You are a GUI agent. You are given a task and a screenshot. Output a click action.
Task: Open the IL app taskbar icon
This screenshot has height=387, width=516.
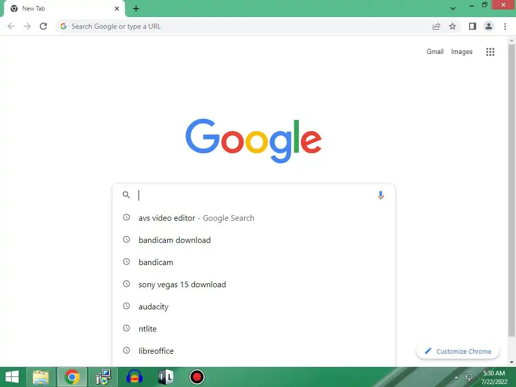pos(166,377)
